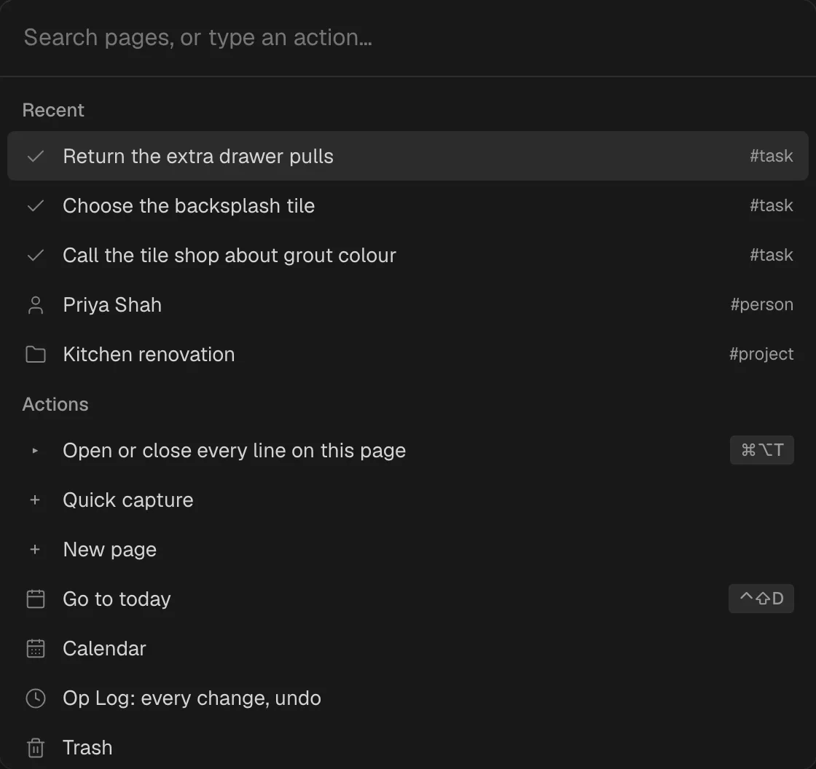The height and width of the screenshot is (769, 816).
Task: Open the Calendar action
Action: pyautogui.click(x=408, y=648)
